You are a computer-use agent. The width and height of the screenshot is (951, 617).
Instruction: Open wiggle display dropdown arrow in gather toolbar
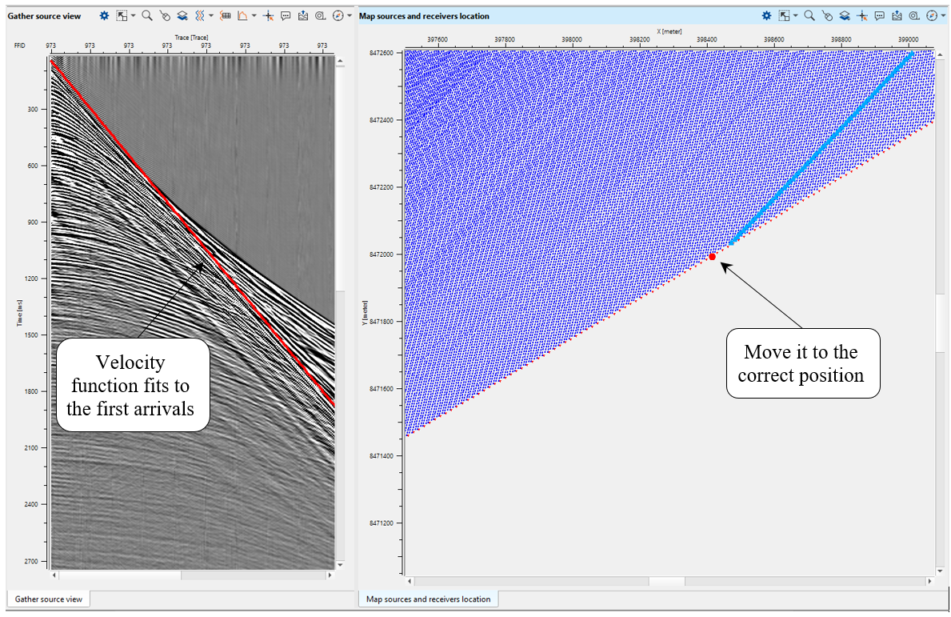(211, 15)
